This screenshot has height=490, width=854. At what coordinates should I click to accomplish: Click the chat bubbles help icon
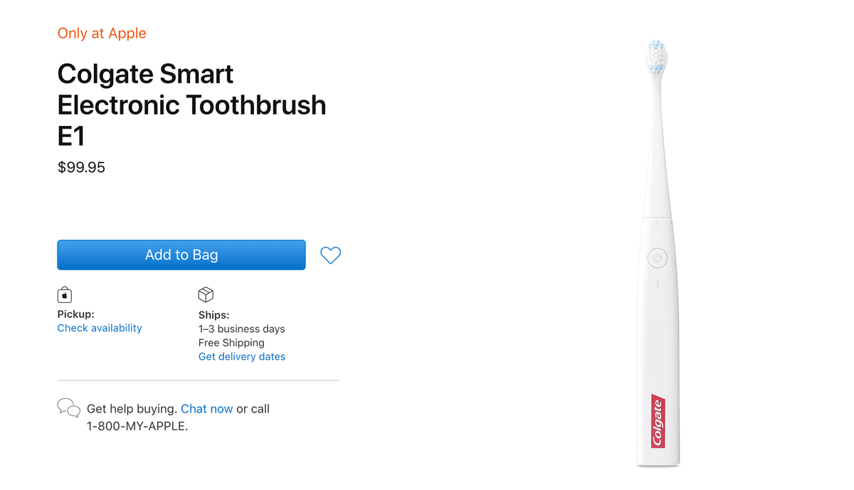(68, 407)
